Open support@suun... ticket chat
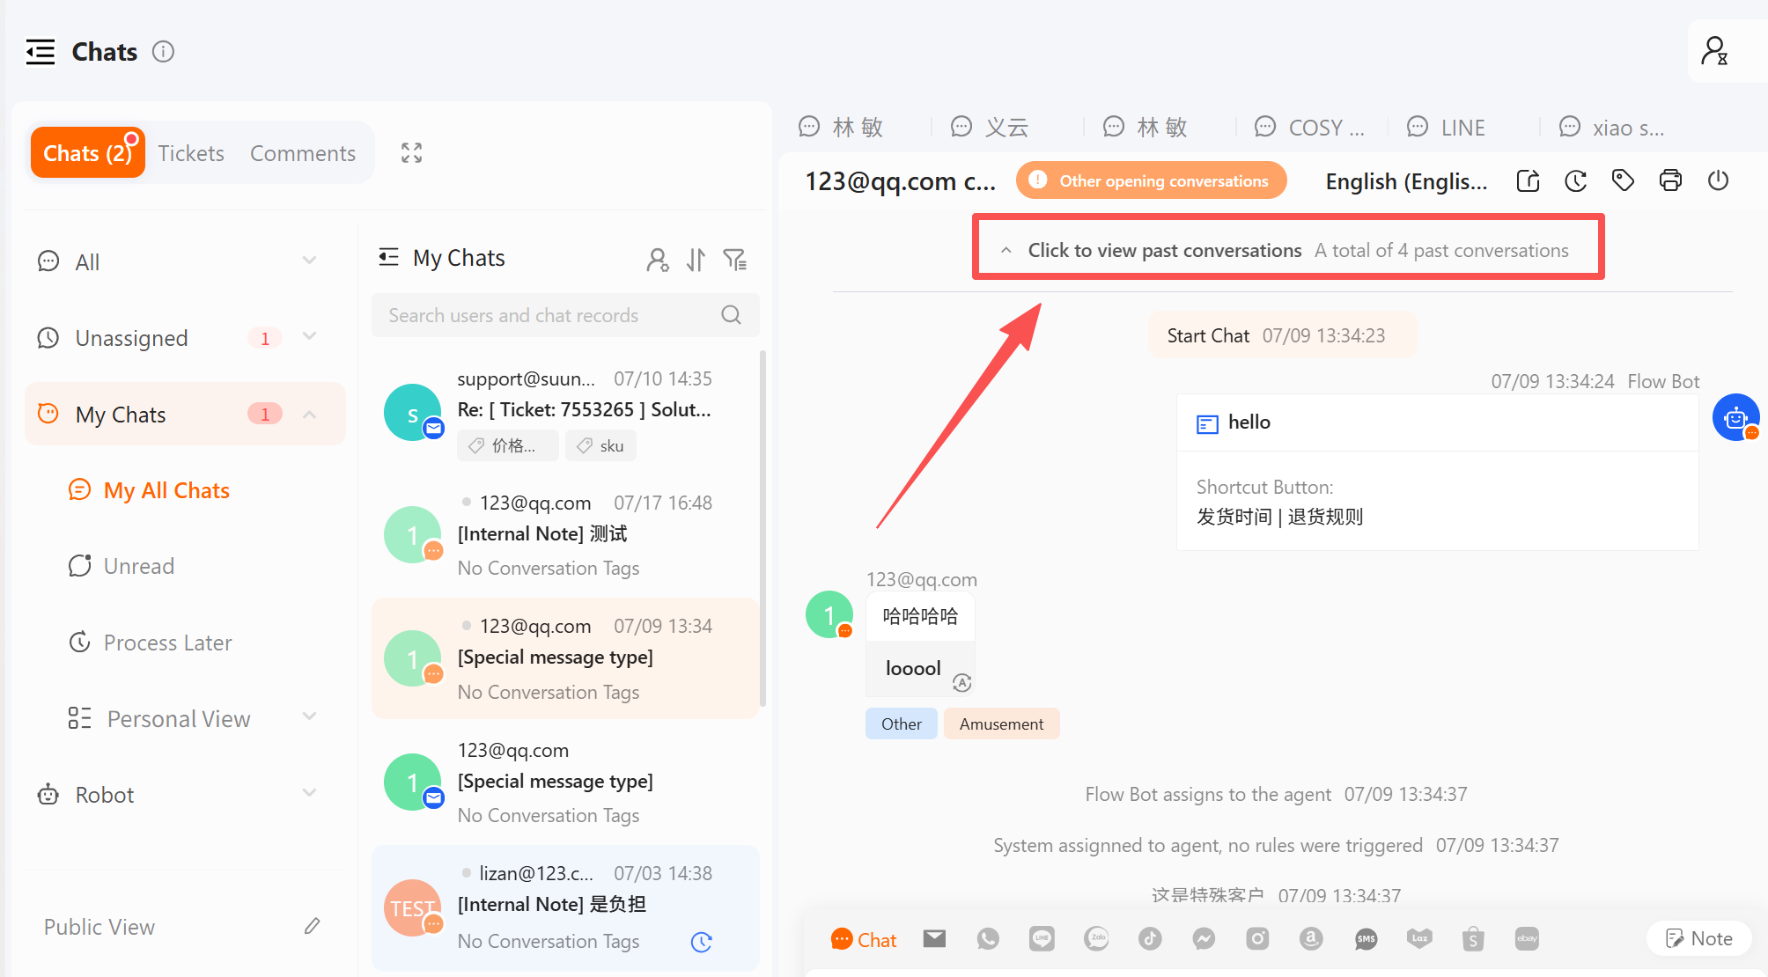Screen dimensions: 1768x977 tap(565, 414)
